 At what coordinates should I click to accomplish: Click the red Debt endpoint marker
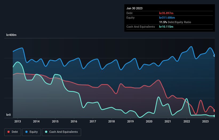click(214, 111)
